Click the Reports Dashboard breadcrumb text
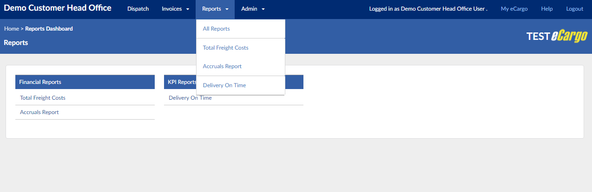This screenshot has width=592, height=192. tap(49, 29)
